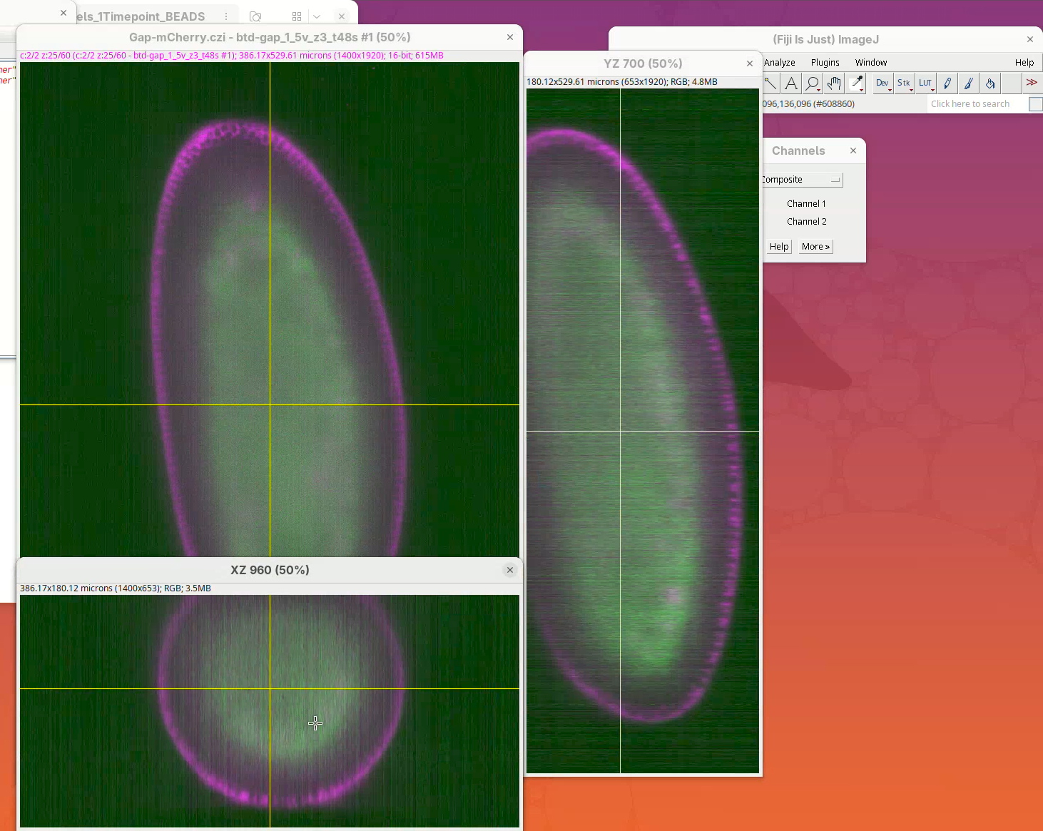Expand the LUT menu dropdown
Screen dimensions: 1043x831
point(925,83)
